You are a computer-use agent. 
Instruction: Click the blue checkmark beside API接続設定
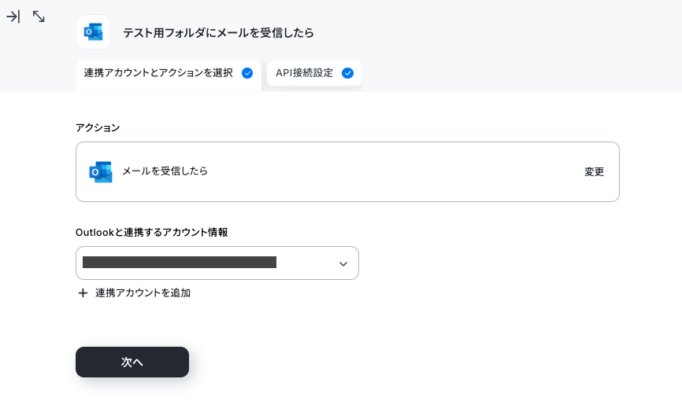(347, 73)
